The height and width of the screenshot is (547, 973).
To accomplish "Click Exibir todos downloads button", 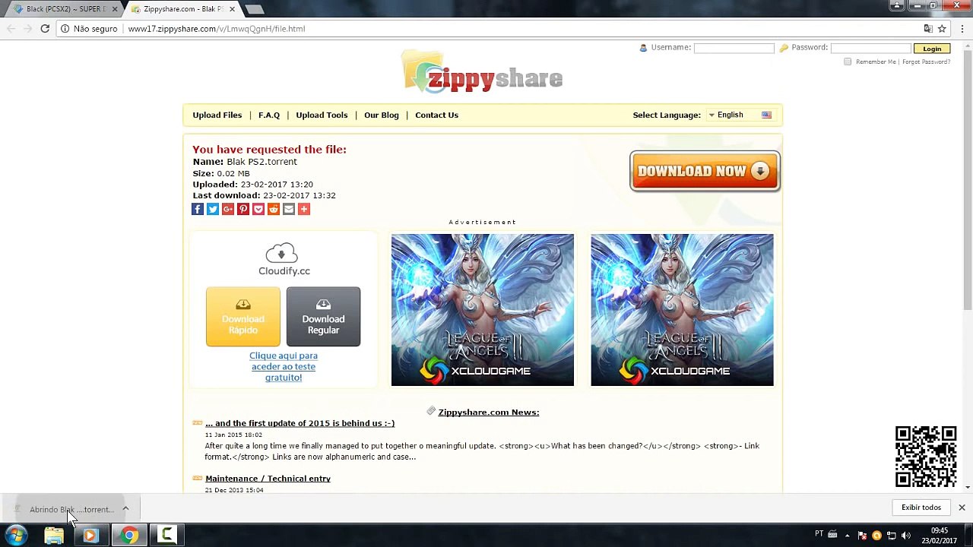I will tap(921, 507).
